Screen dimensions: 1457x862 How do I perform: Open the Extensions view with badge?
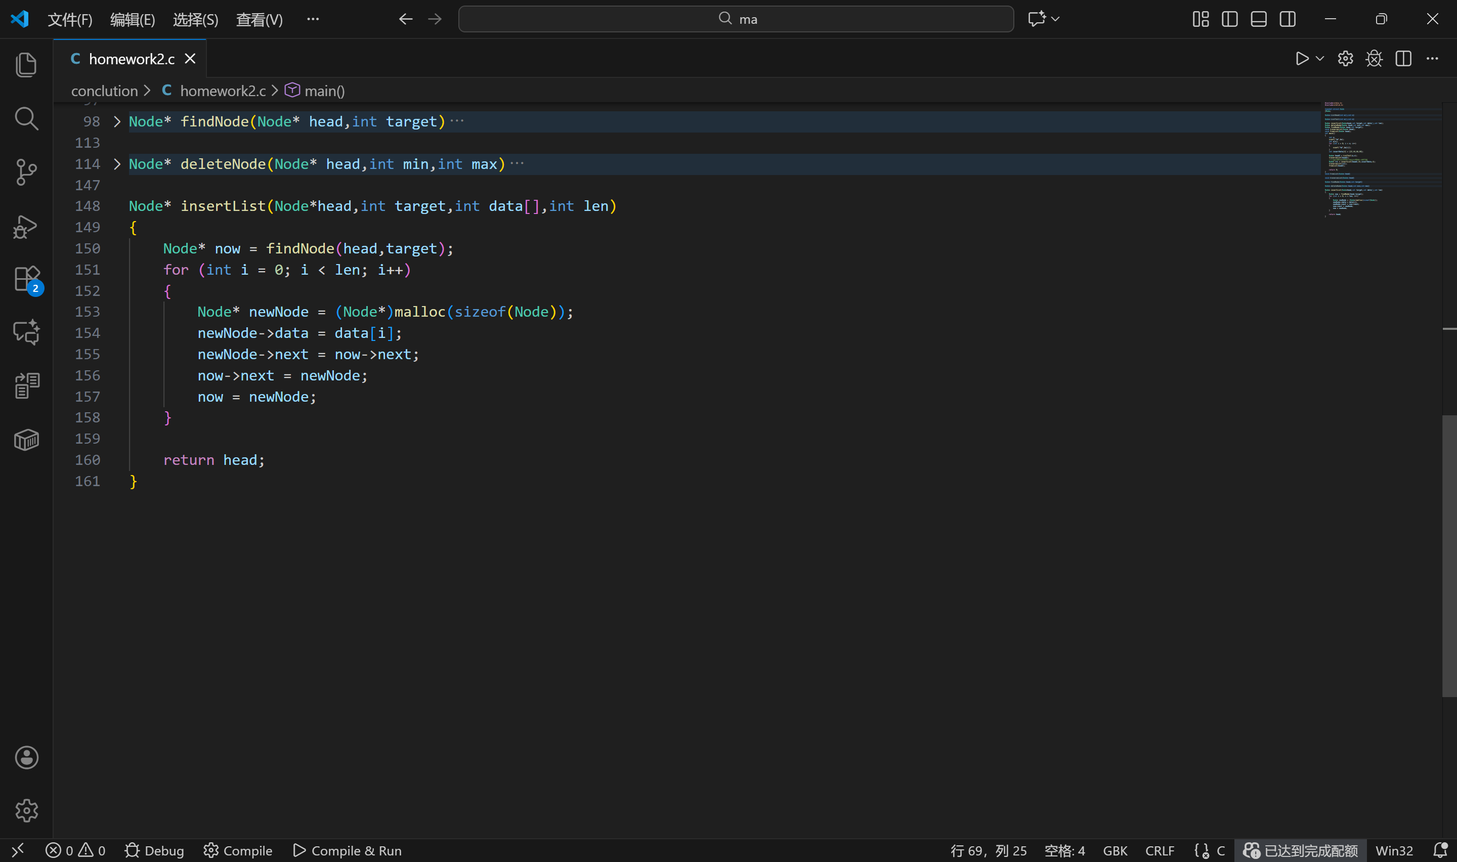pyautogui.click(x=26, y=279)
